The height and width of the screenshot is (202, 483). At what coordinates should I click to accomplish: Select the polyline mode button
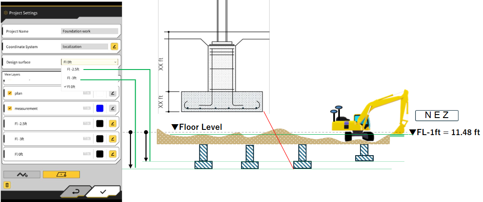pos(22,174)
